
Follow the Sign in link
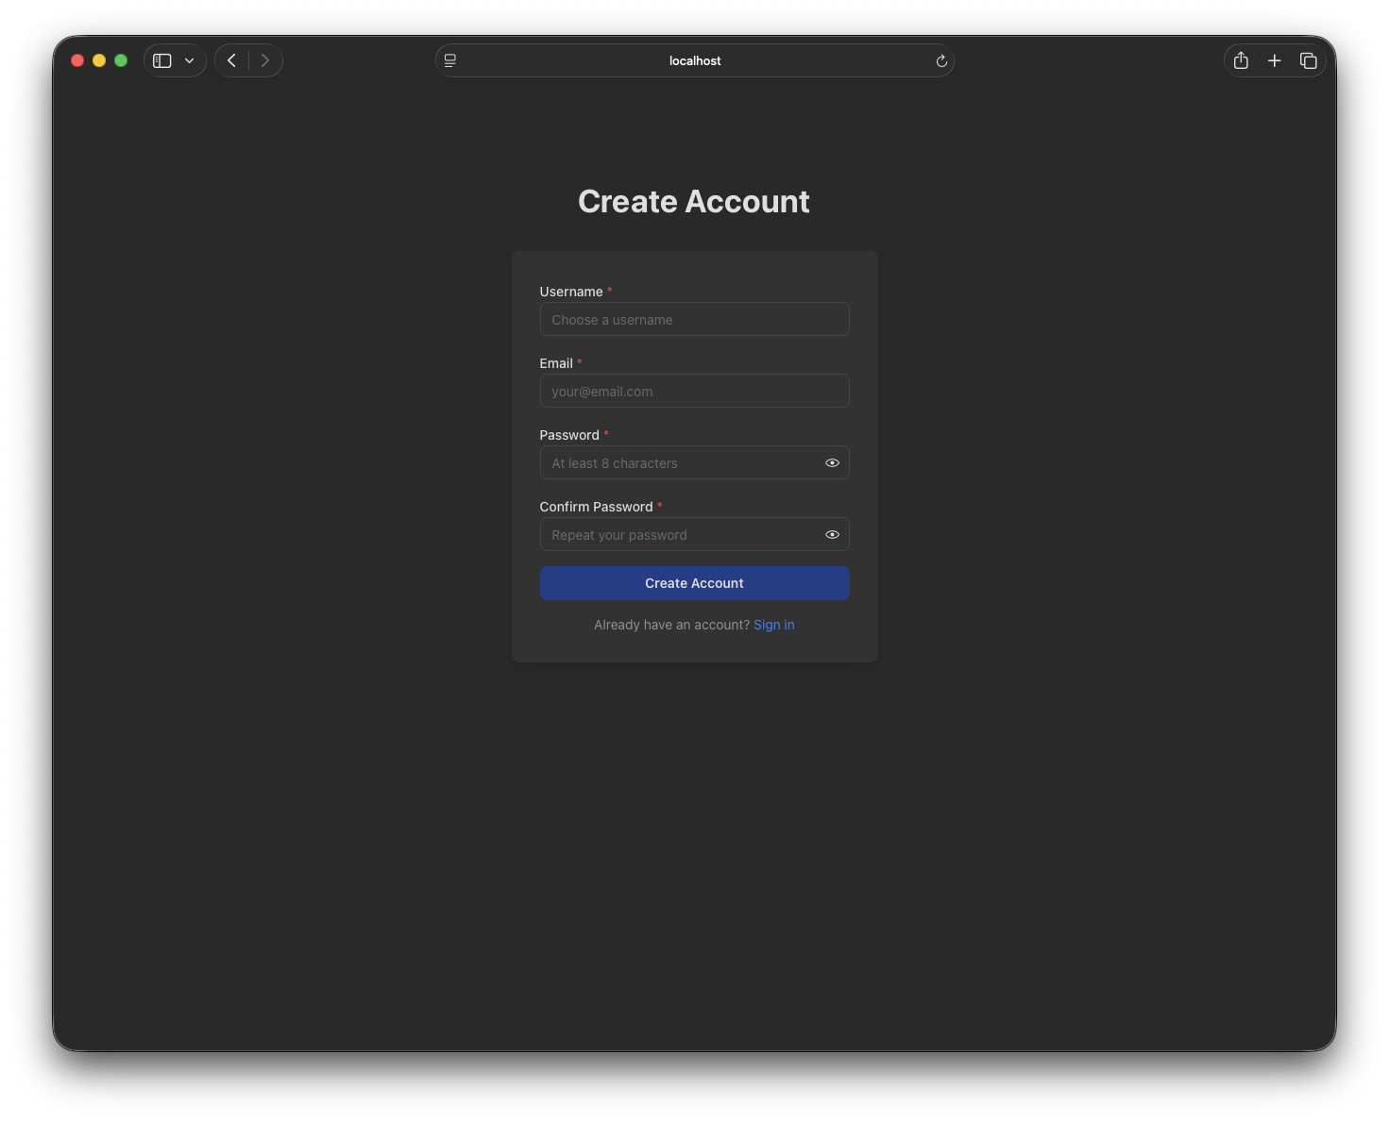(773, 625)
